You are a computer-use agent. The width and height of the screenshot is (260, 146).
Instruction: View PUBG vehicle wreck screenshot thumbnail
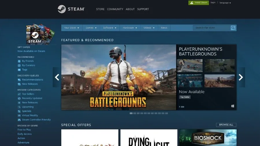pos(190,66)
